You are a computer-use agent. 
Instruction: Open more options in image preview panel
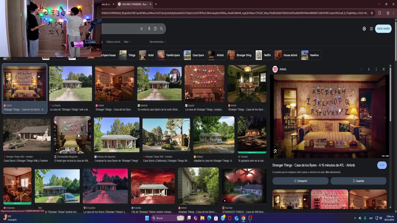(x=376, y=69)
